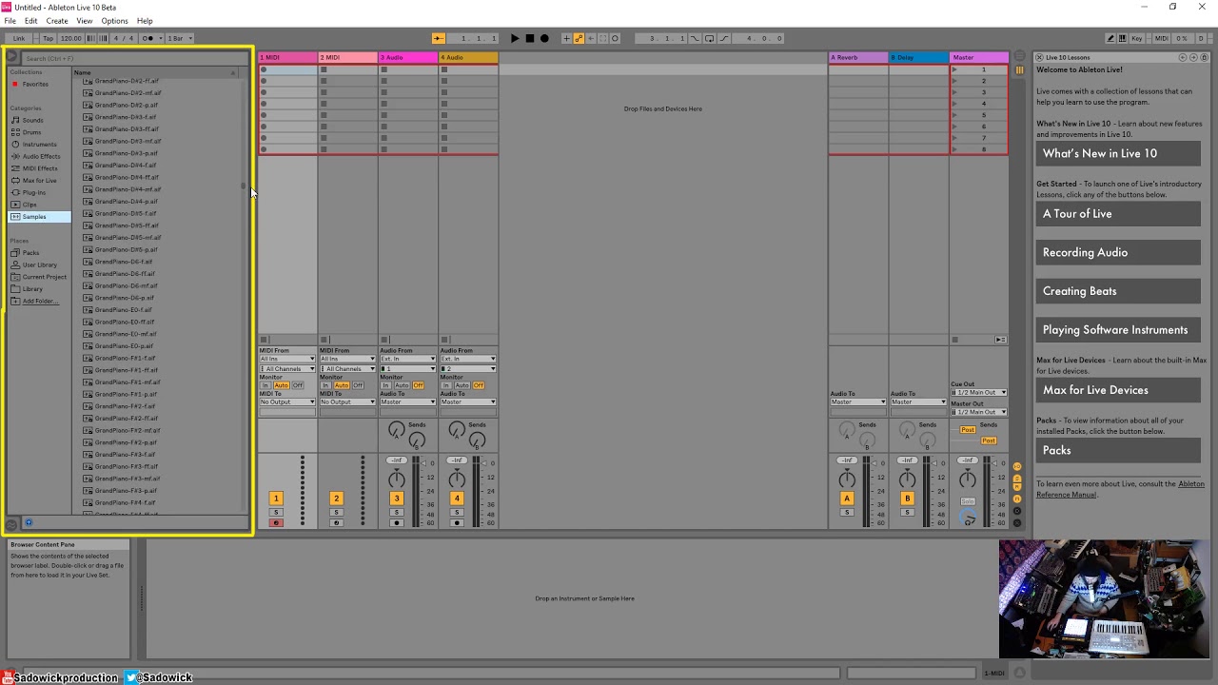1218x685 pixels.
Task: Select Favorites in Collections
Action: coord(35,84)
